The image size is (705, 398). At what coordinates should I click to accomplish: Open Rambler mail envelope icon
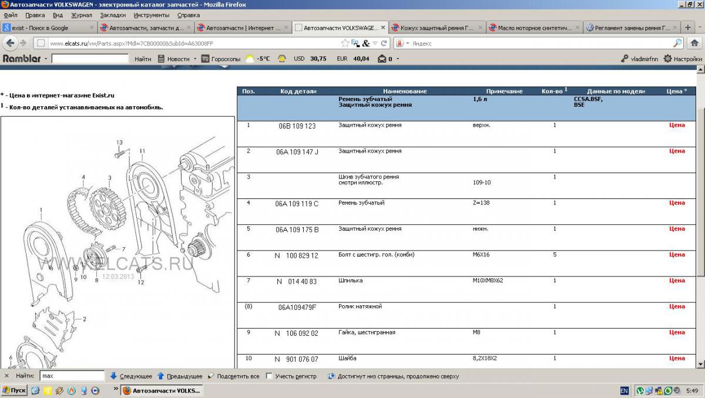382,59
